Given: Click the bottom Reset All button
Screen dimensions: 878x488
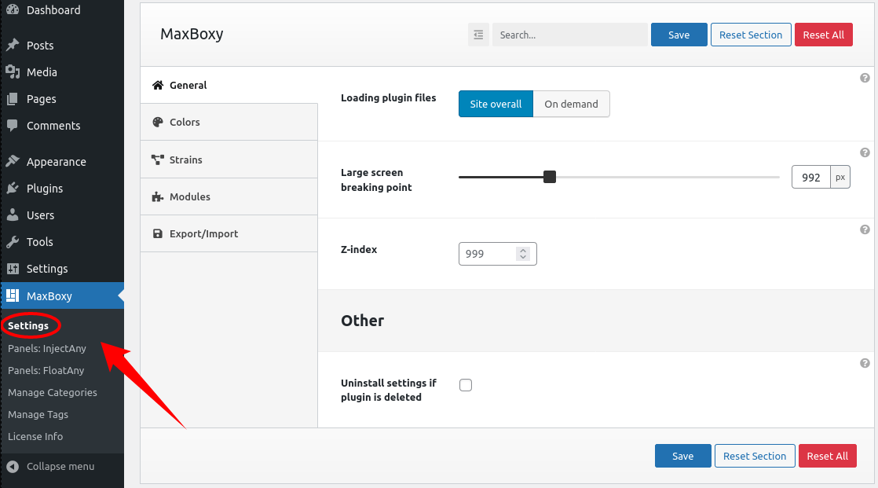Looking at the screenshot, I should click(x=827, y=456).
